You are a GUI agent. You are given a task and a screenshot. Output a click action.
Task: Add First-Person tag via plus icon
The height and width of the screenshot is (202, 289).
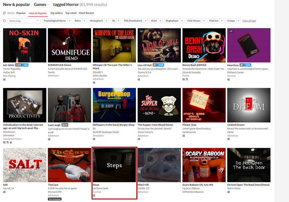coord(204,21)
